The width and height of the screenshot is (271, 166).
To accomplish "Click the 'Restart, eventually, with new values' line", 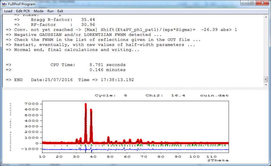I will point(100,45).
